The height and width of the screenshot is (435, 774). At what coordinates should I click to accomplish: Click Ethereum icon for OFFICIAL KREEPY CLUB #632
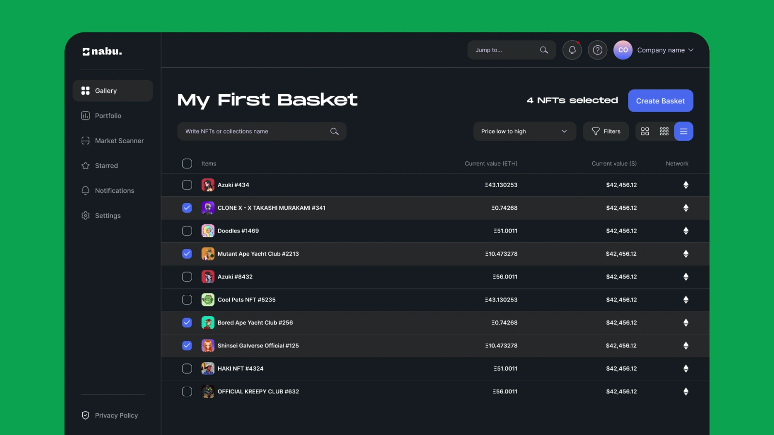coord(685,391)
